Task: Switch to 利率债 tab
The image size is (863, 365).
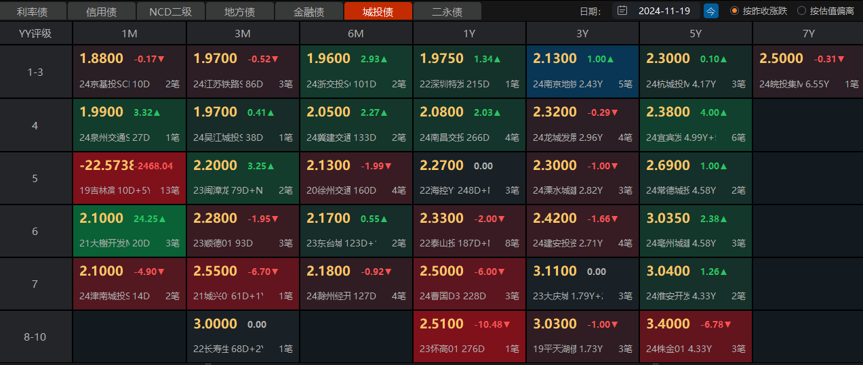Action: tap(34, 12)
